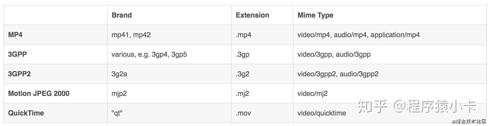Click the 'various, e.g. 3gp4, 3gp5' cell

point(149,54)
